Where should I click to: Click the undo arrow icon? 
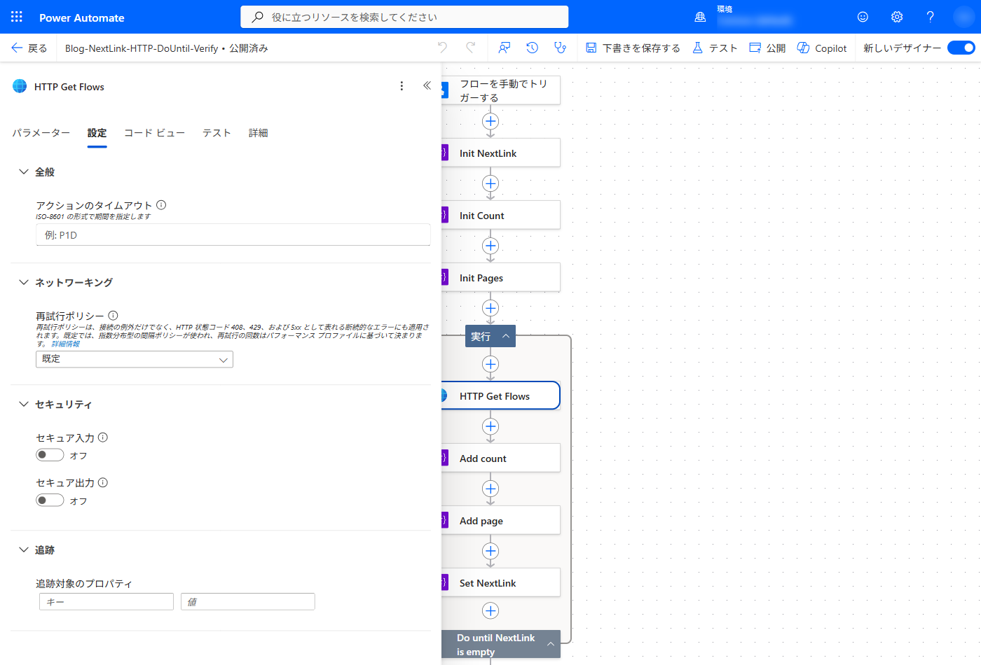442,48
